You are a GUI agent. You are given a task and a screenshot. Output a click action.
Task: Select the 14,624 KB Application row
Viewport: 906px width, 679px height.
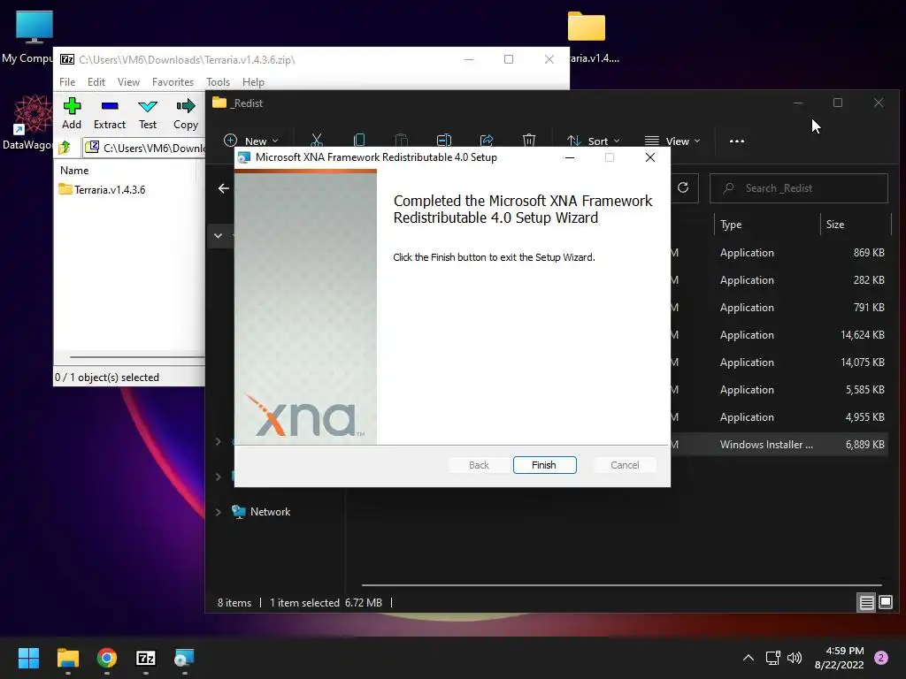click(x=779, y=335)
